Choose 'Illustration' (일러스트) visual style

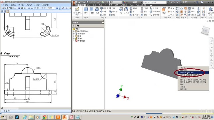(x=193, y=89)
